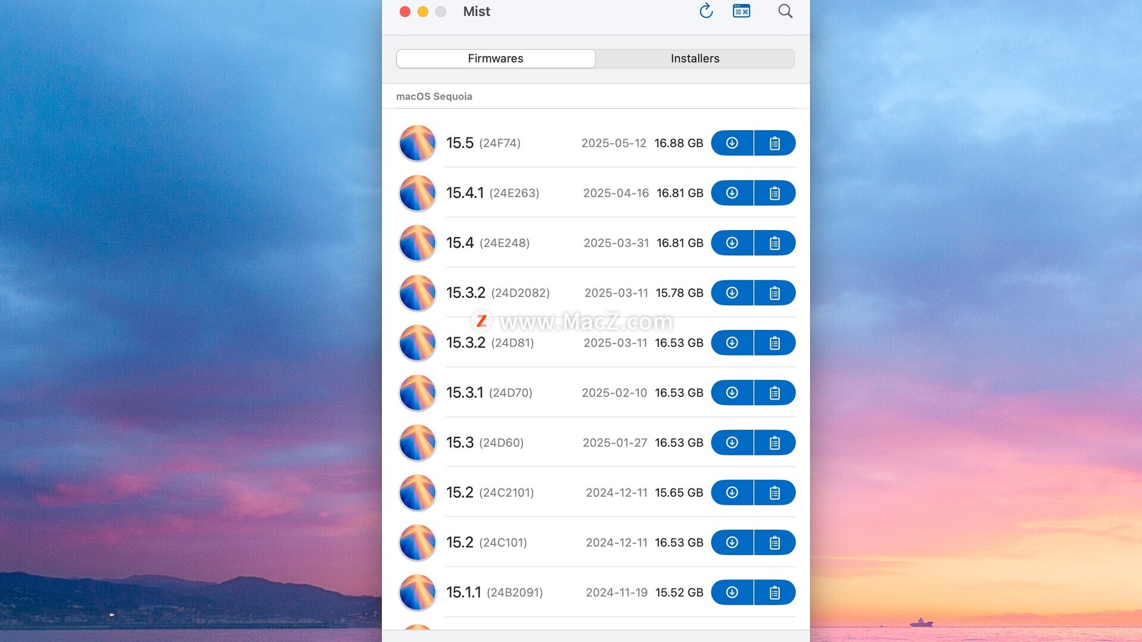
Task: Select version text 15.3.1 (24D70)
Action: pyautogui.click(x=490, y=392)
